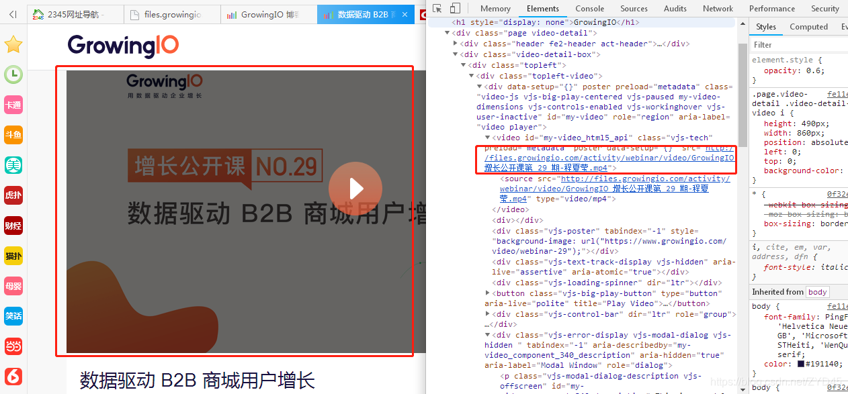This screenshot has width=848, height=394.
Task: Expand the header fe2-header act-header div
Action: [456, 44]
